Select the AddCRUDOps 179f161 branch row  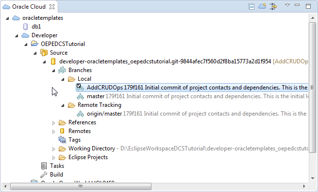tap(192, 88)
